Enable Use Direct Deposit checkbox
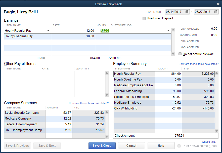The height and width of the screenshot is (153, 222). point(144,18)
